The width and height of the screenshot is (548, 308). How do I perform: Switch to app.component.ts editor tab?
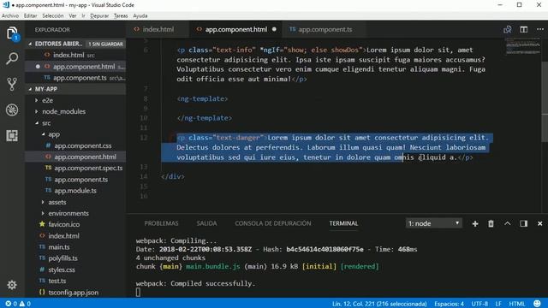tap(325, 29)
